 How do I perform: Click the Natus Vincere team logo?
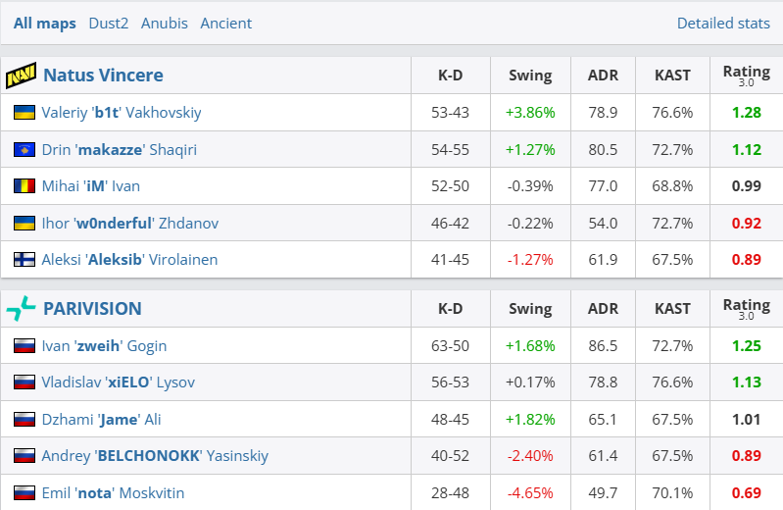[21, 76]
